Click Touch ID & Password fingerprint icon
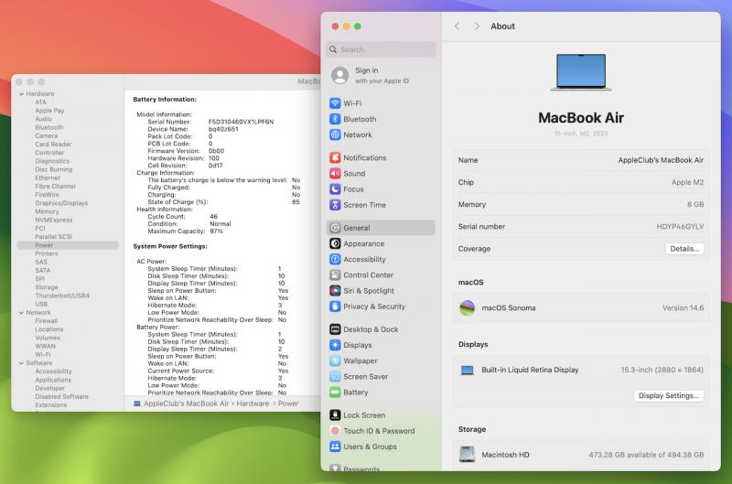The height and width of the screenshot is (484, 732). coord(335,431)
